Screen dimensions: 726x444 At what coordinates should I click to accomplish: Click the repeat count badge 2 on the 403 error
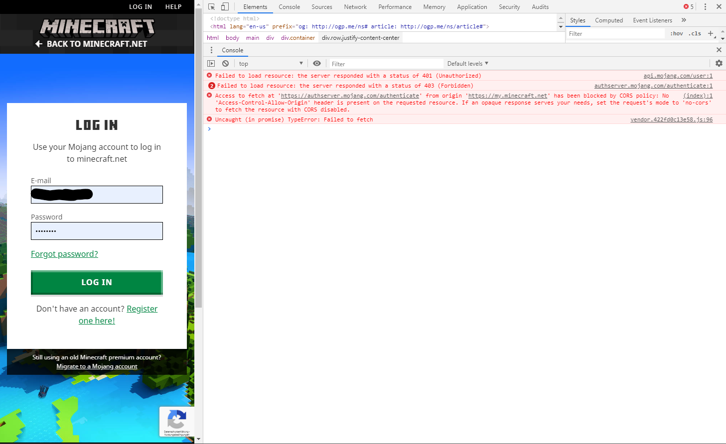click(x=212, y=86)
